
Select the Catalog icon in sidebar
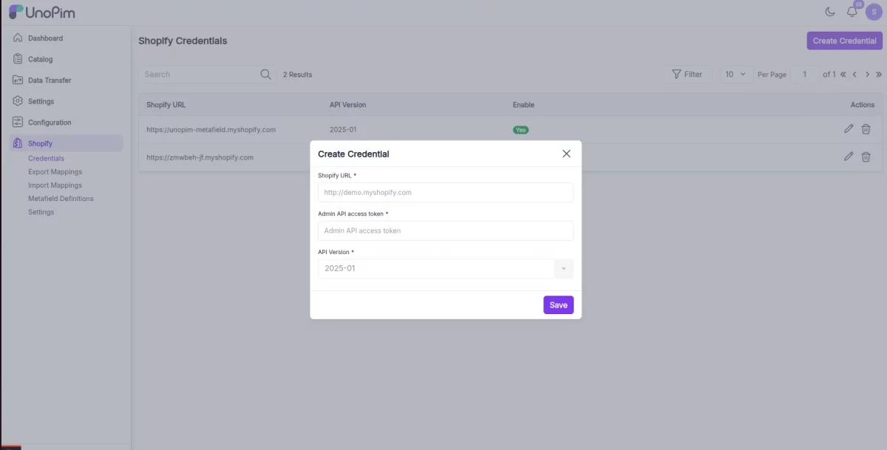(17, 59)
